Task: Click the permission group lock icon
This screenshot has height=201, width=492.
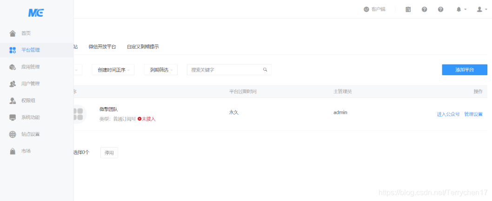Action: click(13, 101)
